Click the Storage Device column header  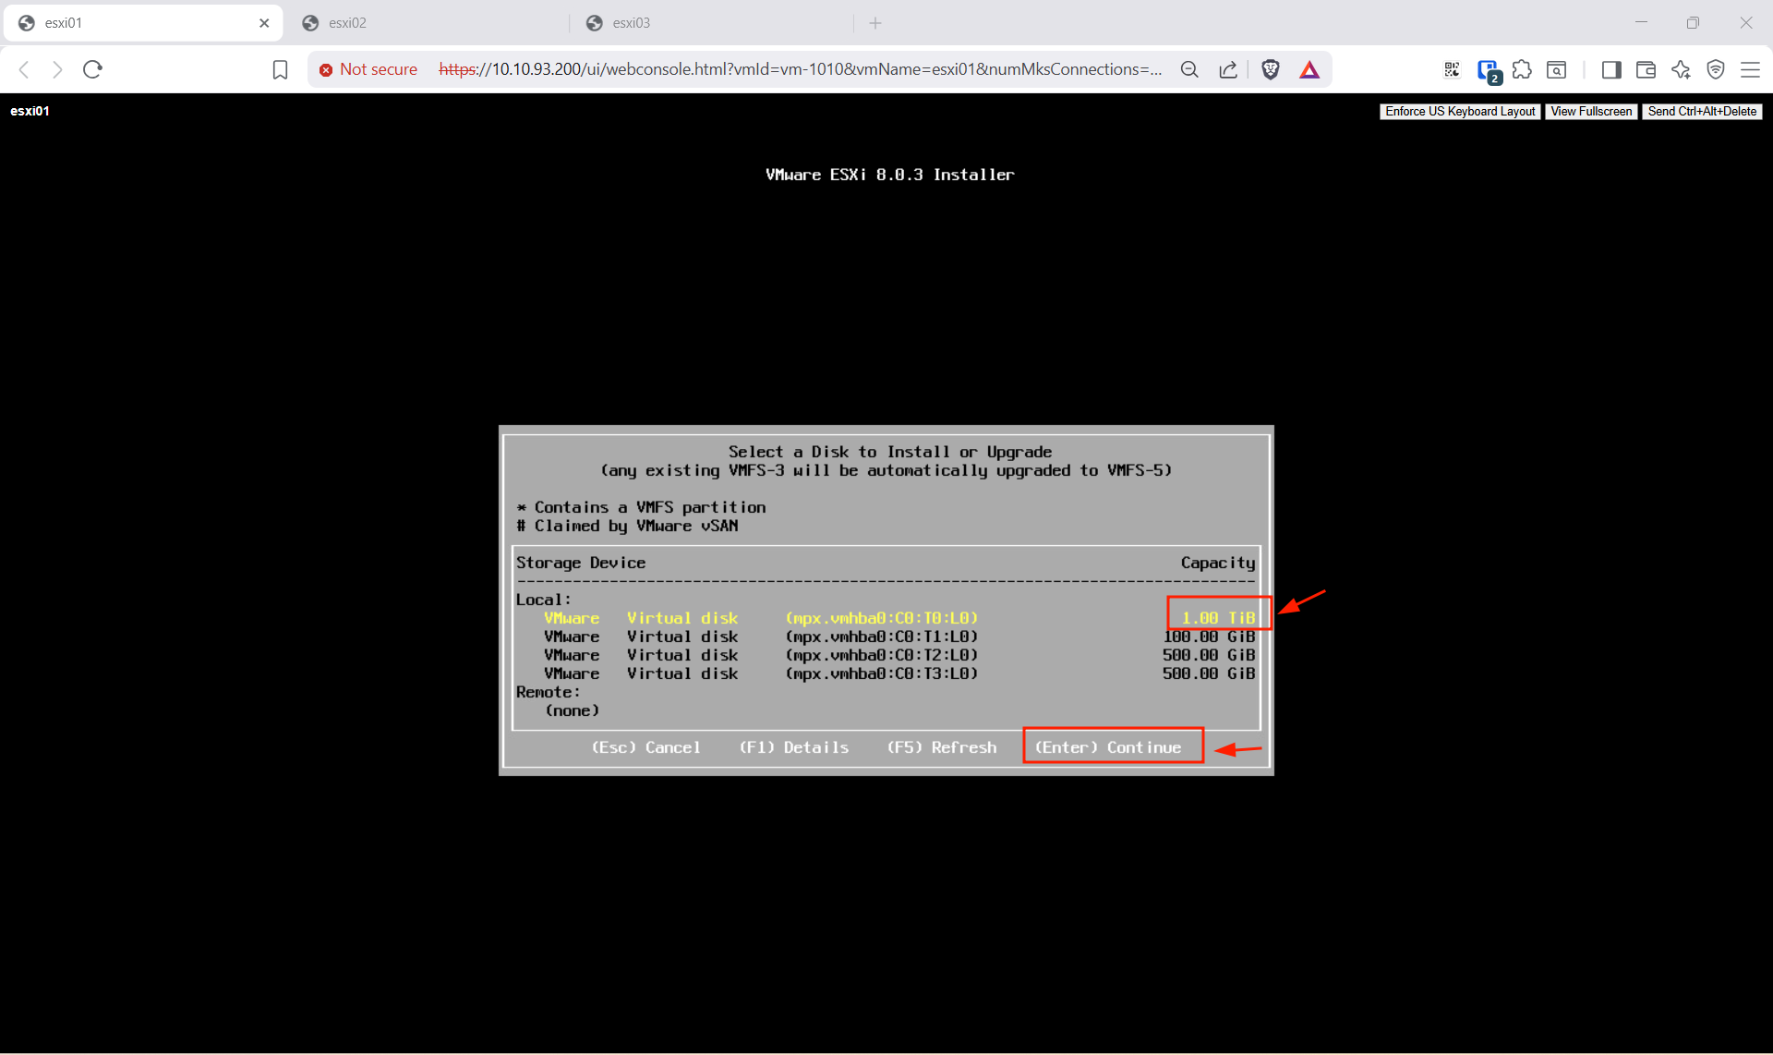(581, 563)
